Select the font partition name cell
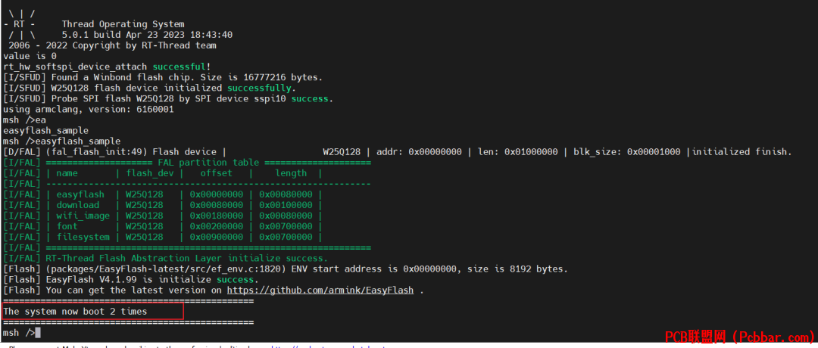 click(67, 226)
